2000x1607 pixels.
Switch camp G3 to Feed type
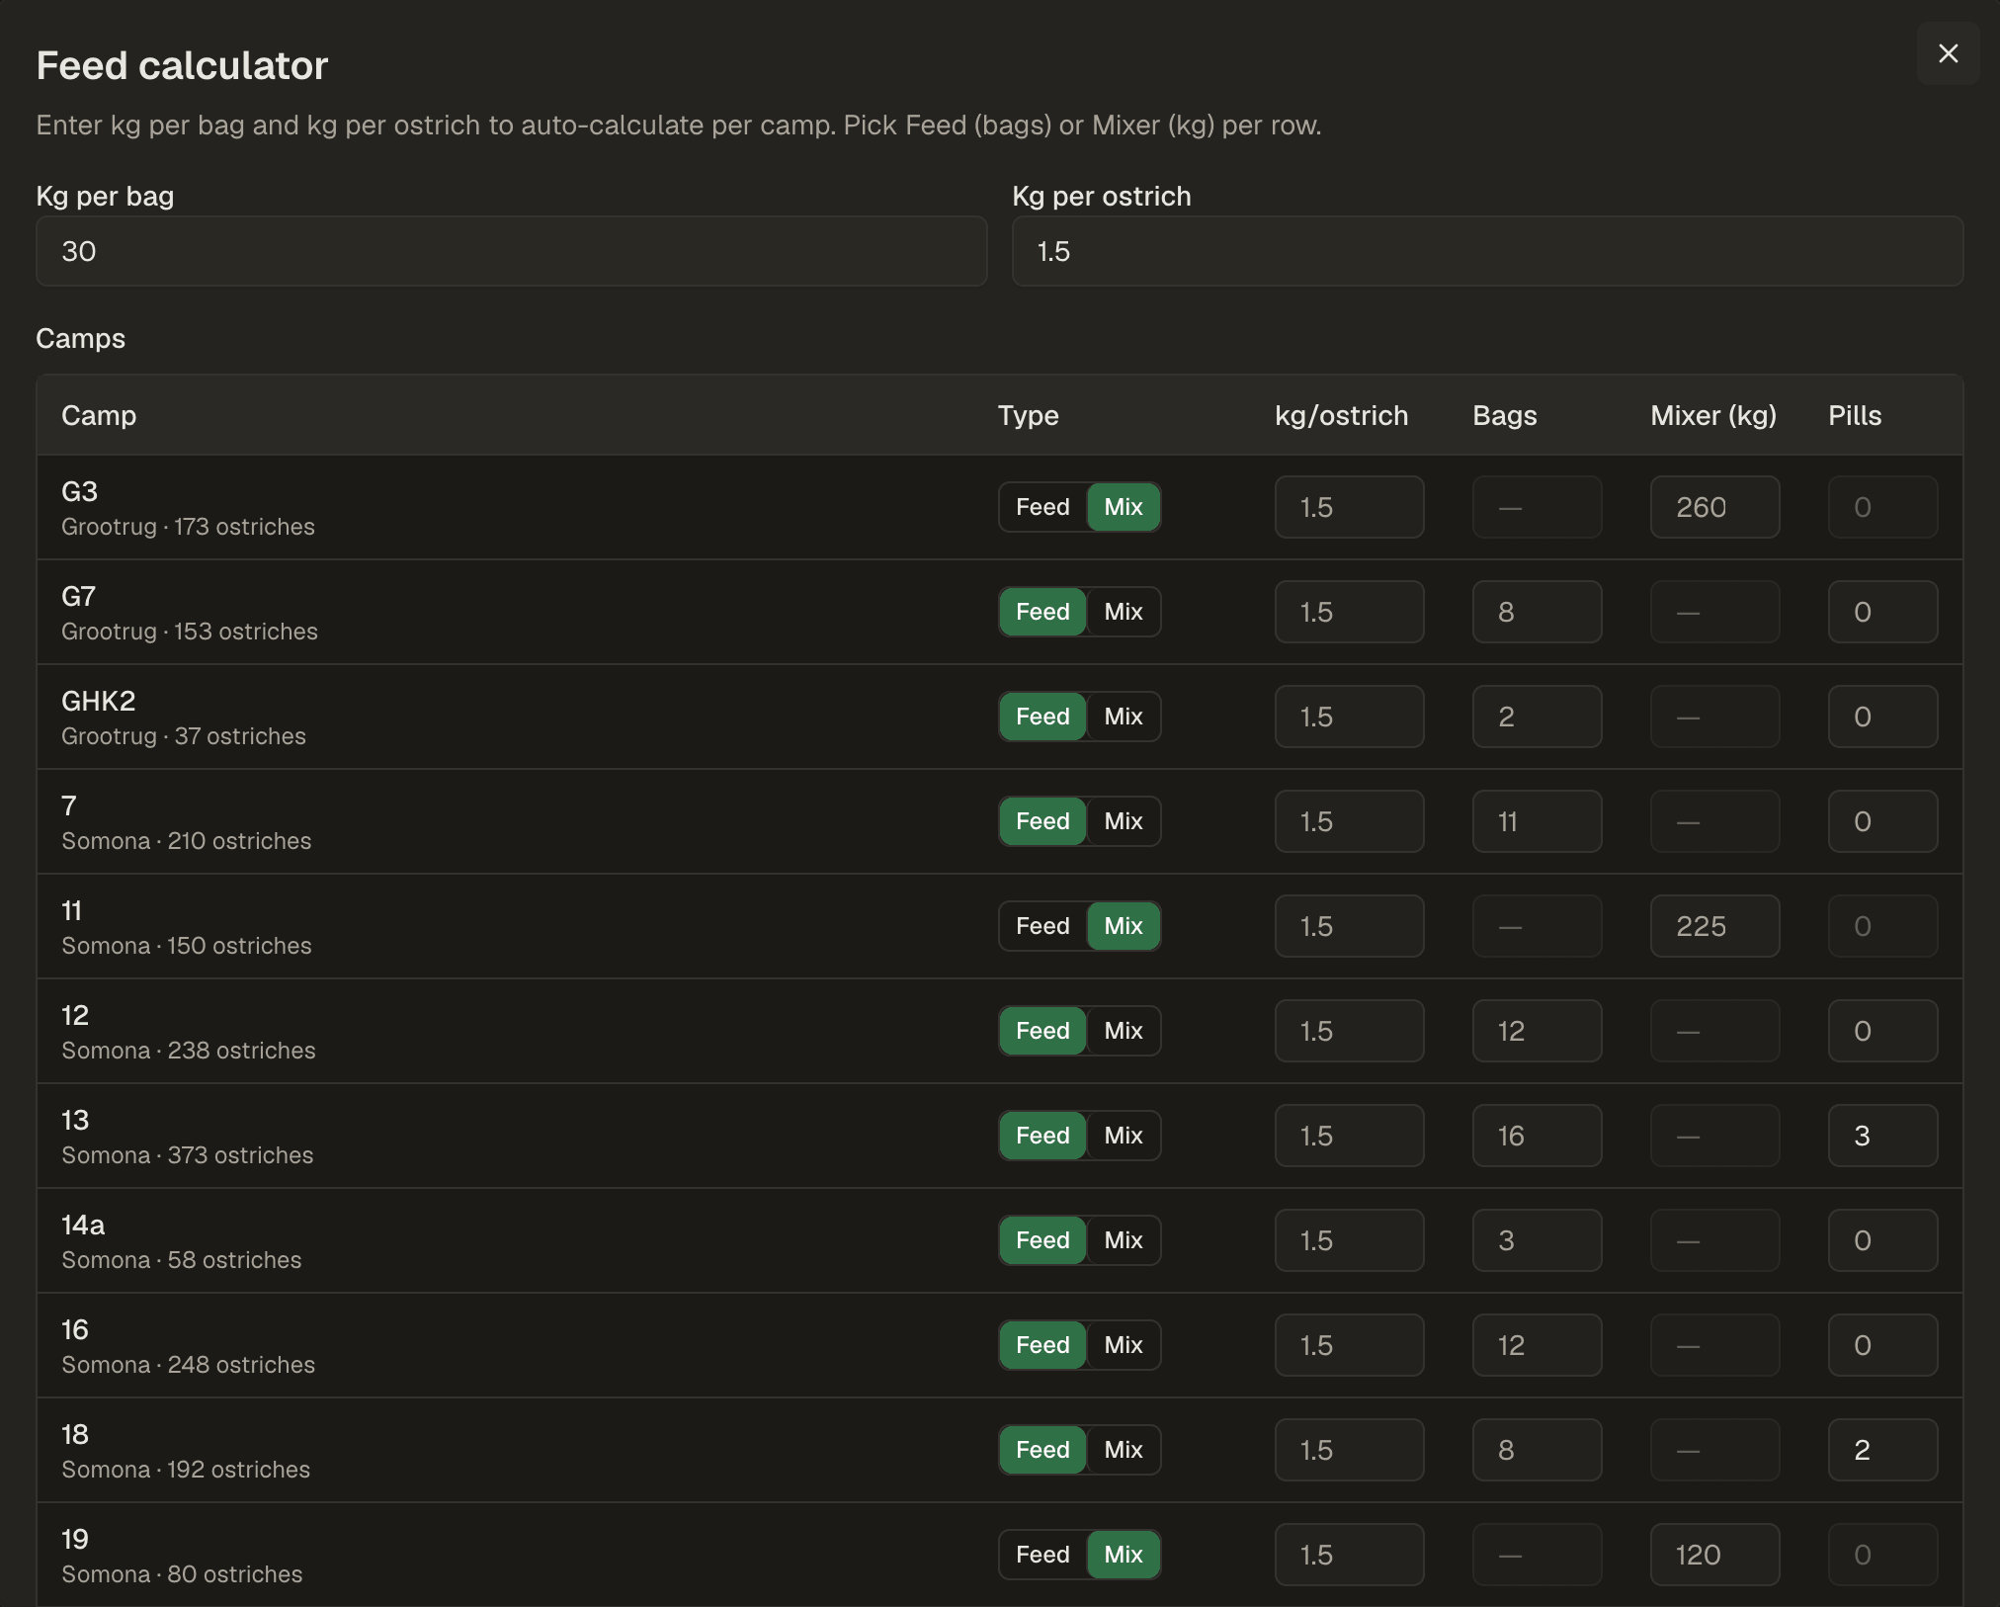1042,507
